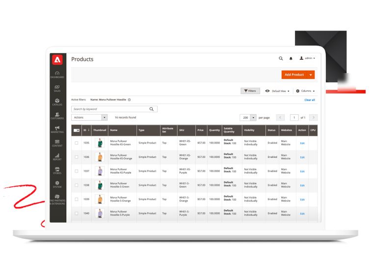371x278 pixels.
Task: Click the thumbnail of Hoodie-XS-Orange
Action: pos(100,157)
